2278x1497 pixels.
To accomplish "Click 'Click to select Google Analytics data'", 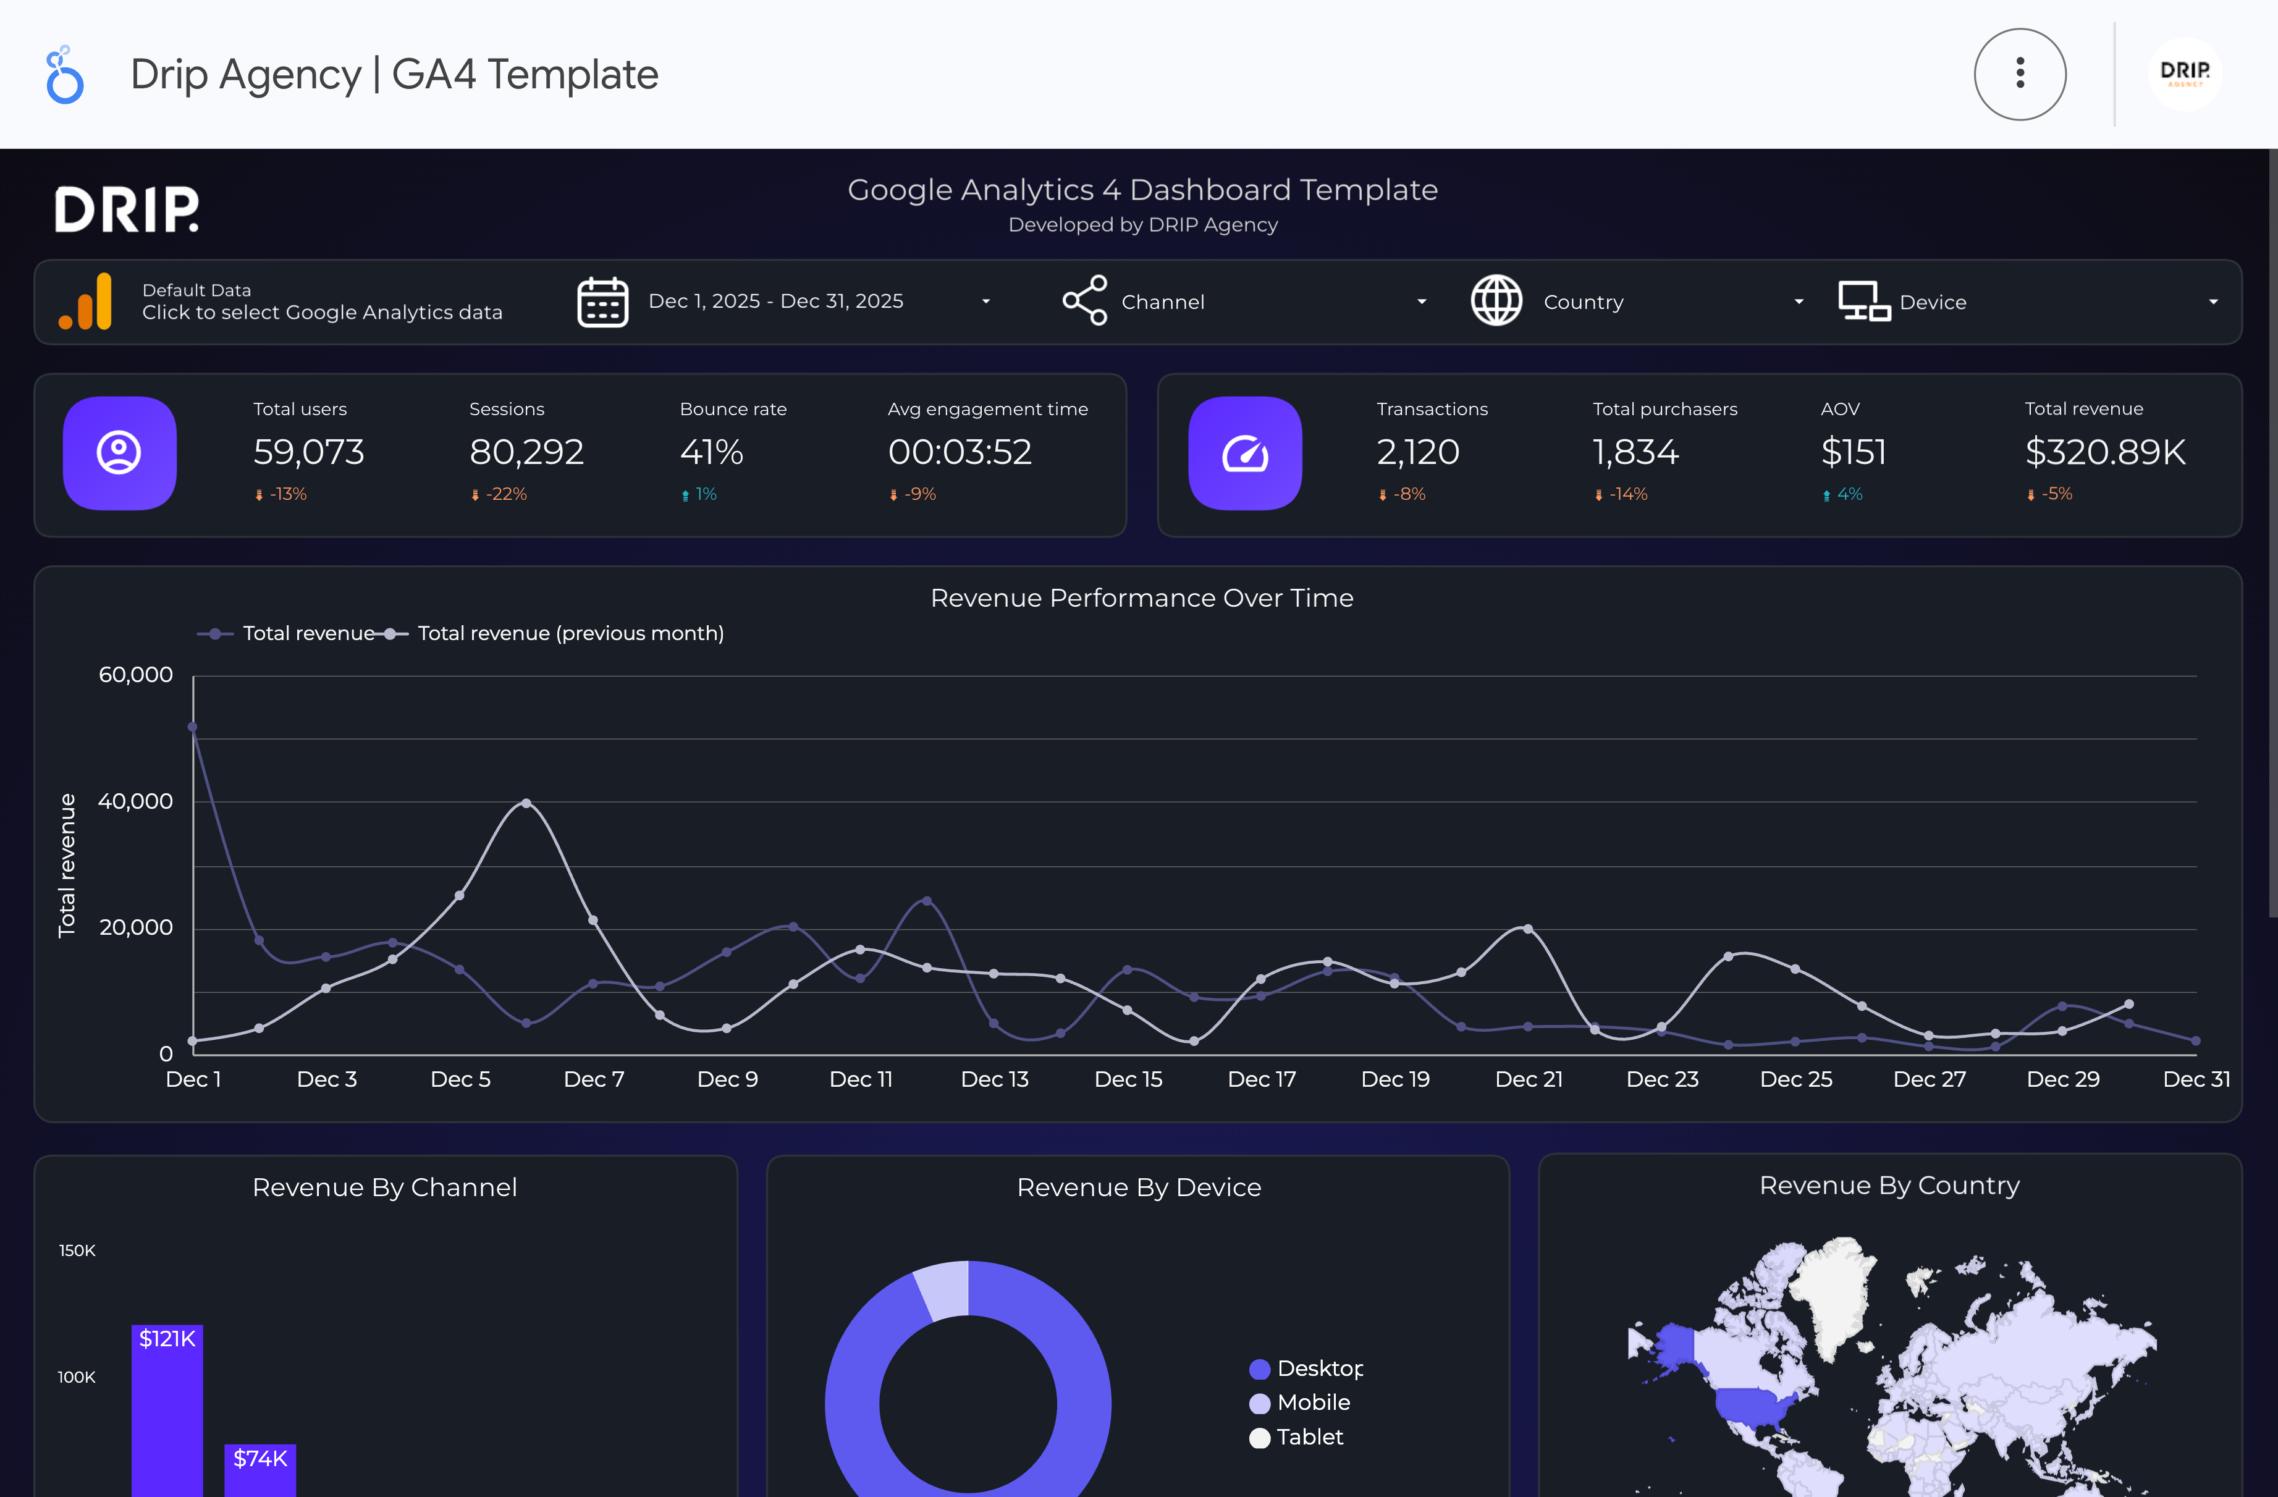I will pos(323,312).
